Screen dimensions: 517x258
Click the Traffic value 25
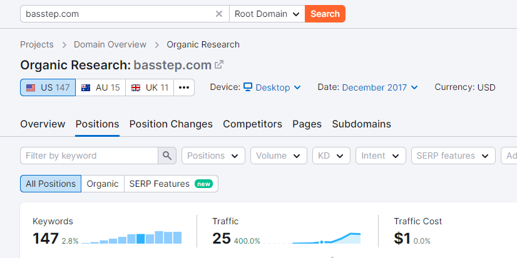[x=221, y=239]
